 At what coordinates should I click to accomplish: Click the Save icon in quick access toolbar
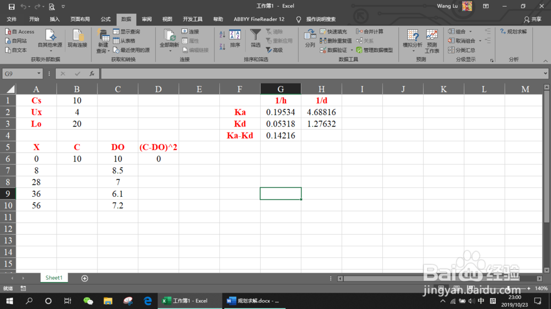point(12,7)
